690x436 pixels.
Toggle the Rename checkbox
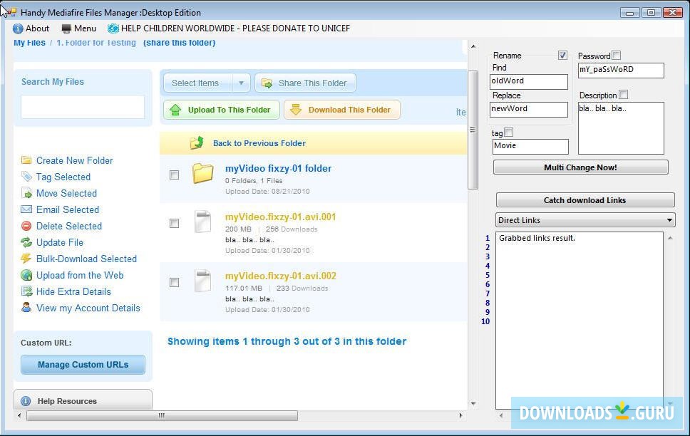click(562, 55)
